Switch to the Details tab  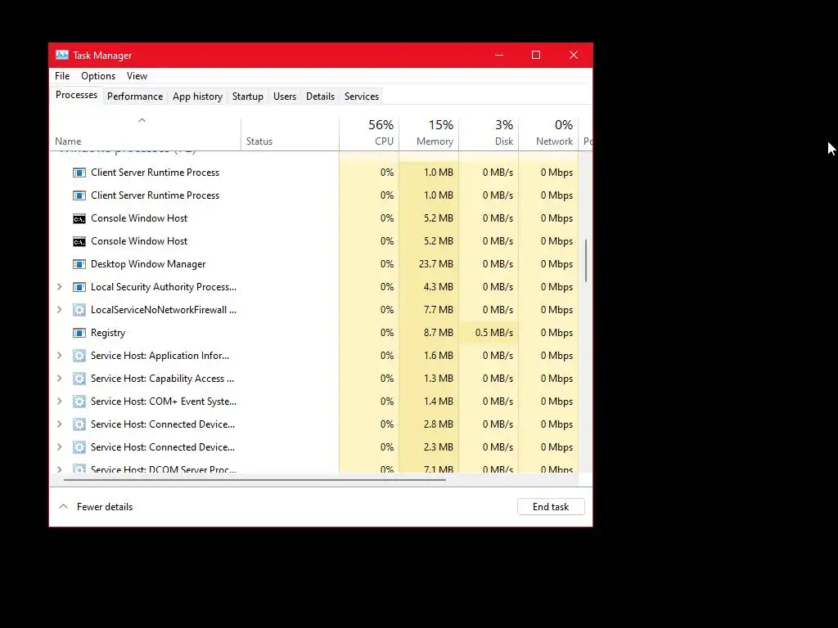tap(320, 96)
